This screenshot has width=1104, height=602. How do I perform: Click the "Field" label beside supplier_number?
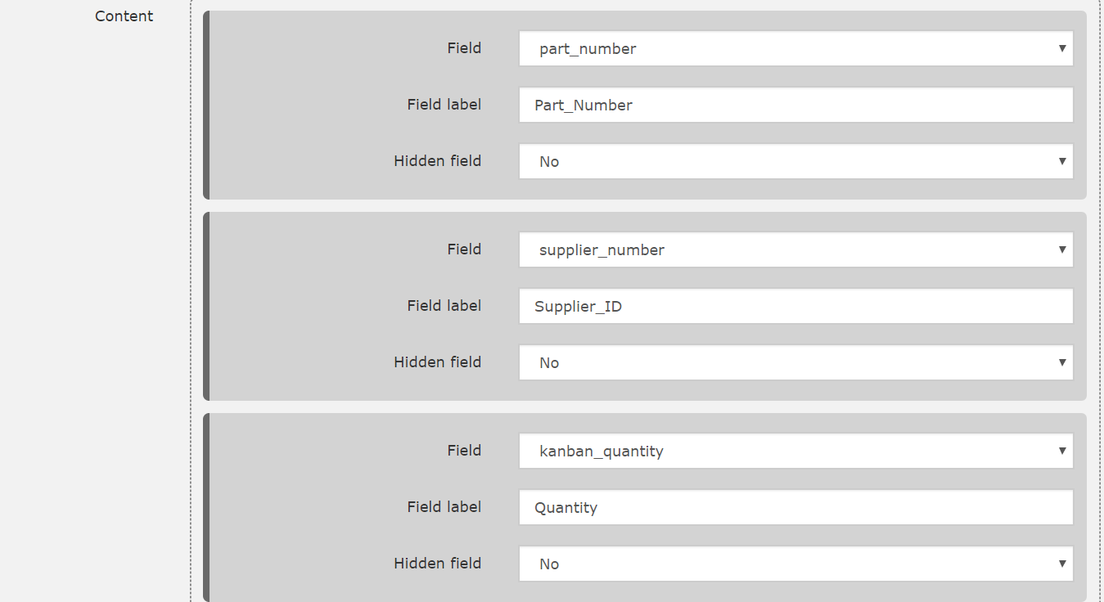464,249
